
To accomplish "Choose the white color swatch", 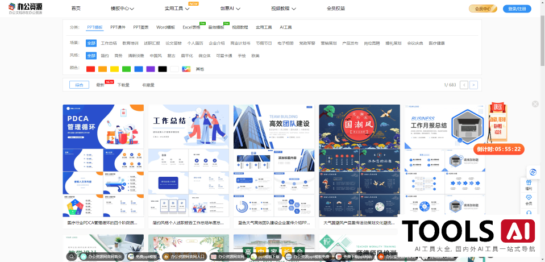I will click(x=174, y=69).
